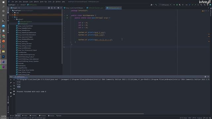Toggle the Structure stripe button
The image size is (212, 119).
(8, 109)
